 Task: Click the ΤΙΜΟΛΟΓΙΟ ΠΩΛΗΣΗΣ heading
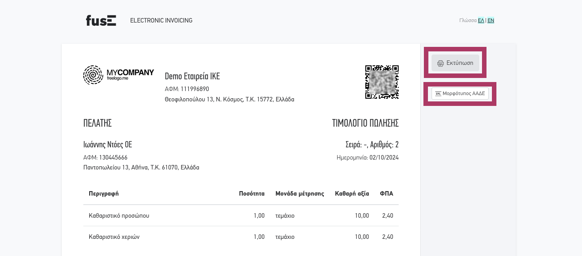click(x=365, y=123)
